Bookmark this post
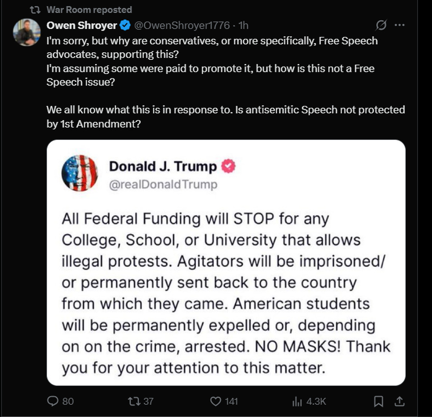 (x=379, y=401)
